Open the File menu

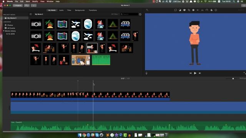click(16, 2)
